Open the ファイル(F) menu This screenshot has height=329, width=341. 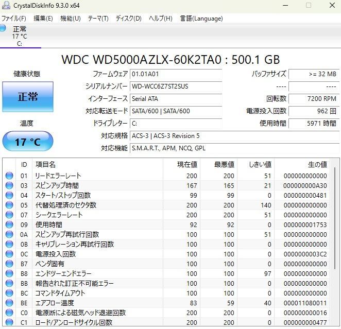[x=14, y=19]
